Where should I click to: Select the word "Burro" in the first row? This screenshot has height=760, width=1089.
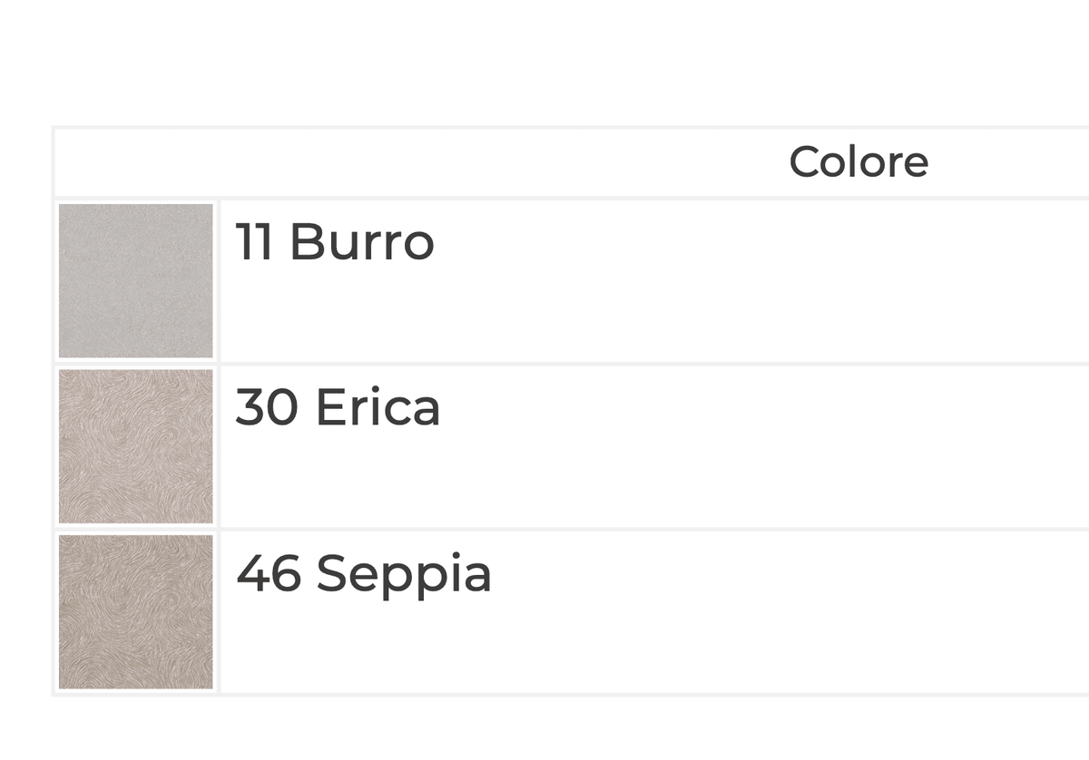coord(362,242)
